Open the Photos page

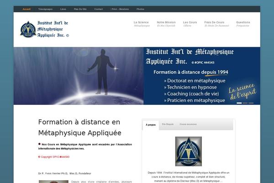pyautogui.click(x=140, y=9)
